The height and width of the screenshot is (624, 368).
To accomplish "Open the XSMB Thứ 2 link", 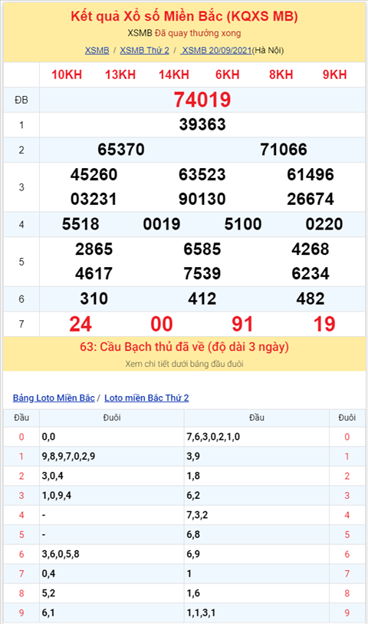I will click(145, 51).
